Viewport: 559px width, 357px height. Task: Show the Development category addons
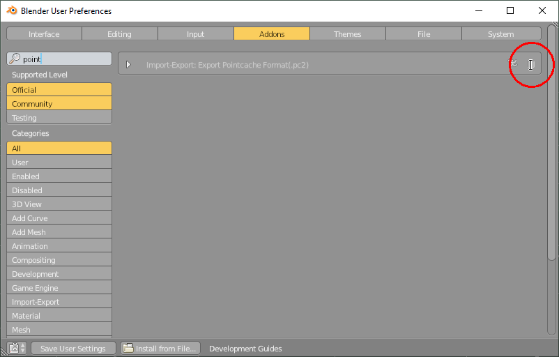59,273
